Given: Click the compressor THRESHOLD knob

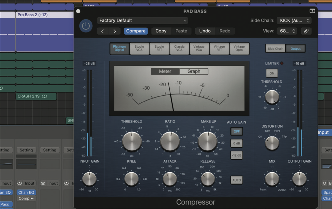Looking at the screenshot, I should [132, 141].
